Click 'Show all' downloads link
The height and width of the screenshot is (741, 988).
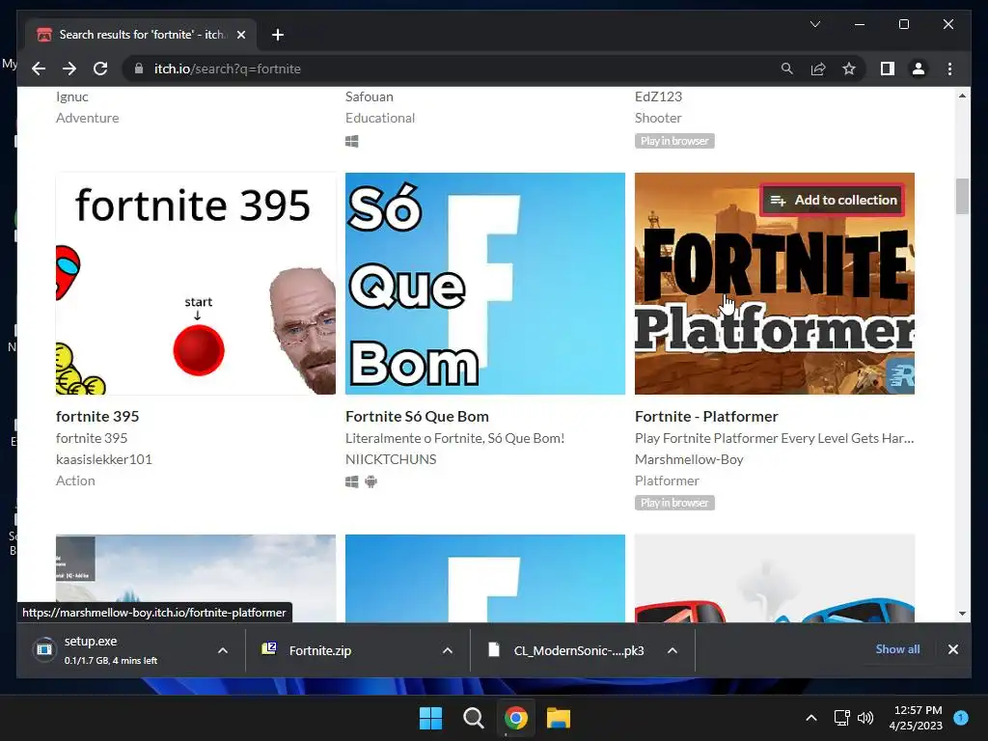897,649
